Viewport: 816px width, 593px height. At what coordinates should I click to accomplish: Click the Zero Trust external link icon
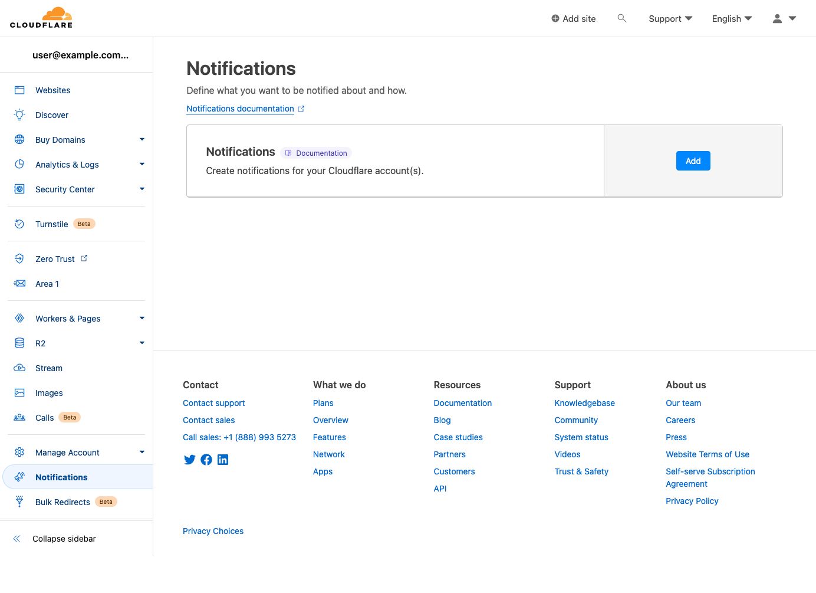(84, 258)
